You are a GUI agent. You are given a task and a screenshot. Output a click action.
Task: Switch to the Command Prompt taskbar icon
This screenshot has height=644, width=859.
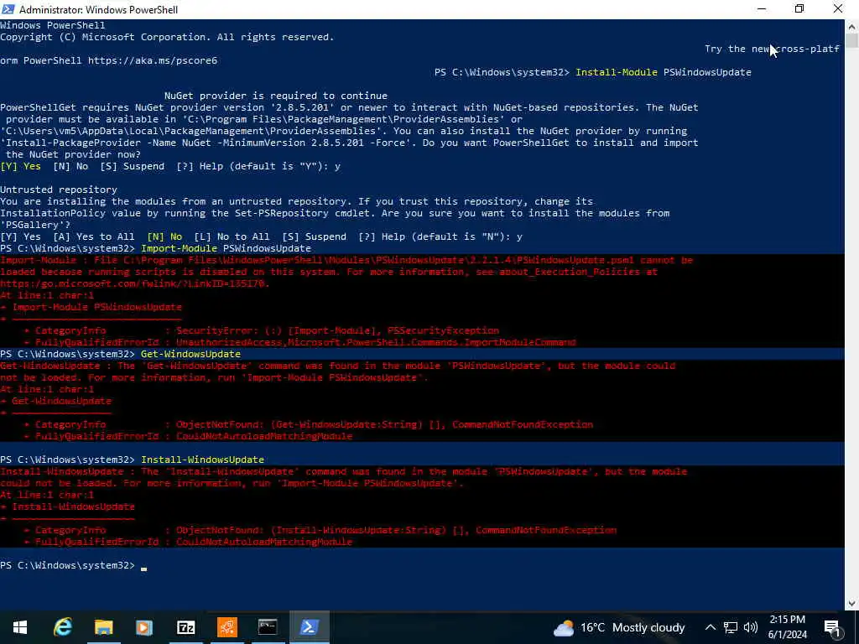point(268,627)
